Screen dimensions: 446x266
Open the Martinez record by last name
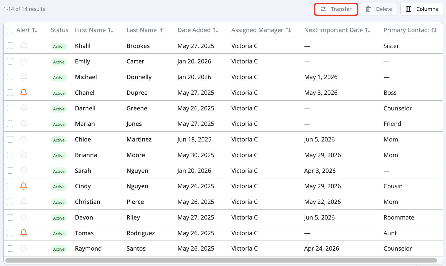pyautogui.click(x=139, y=139)
